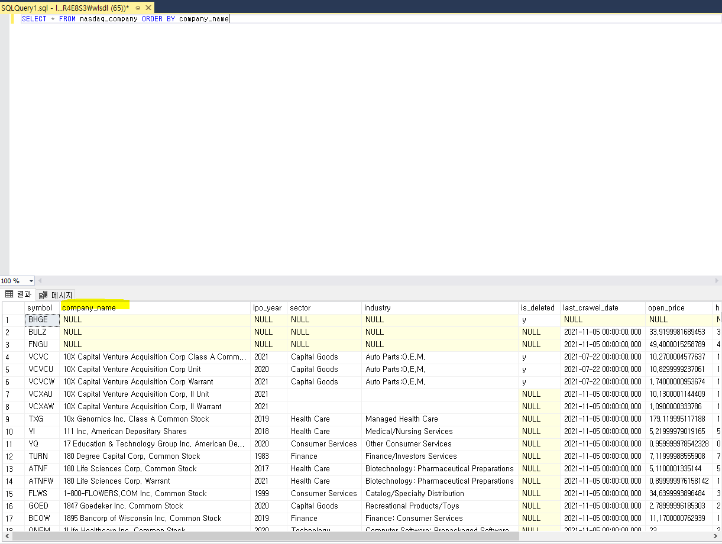722x544 pixels.
Task: Click the is_deleted column header
Action: click(x=540, y=307)
